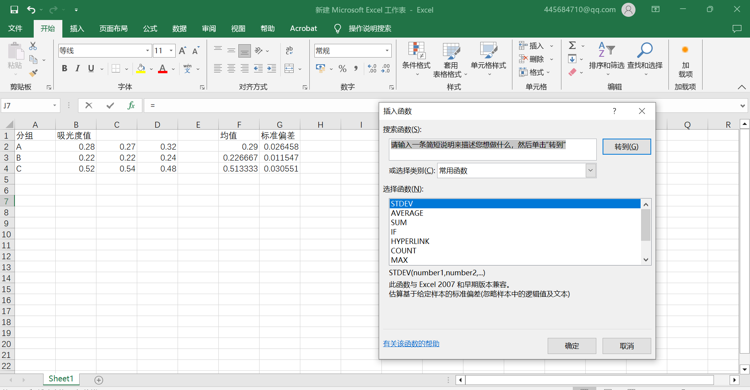This screenshot has width=750, height=390.
Task: Click the AutoSum sigma icon
Action: coord(572,46)
